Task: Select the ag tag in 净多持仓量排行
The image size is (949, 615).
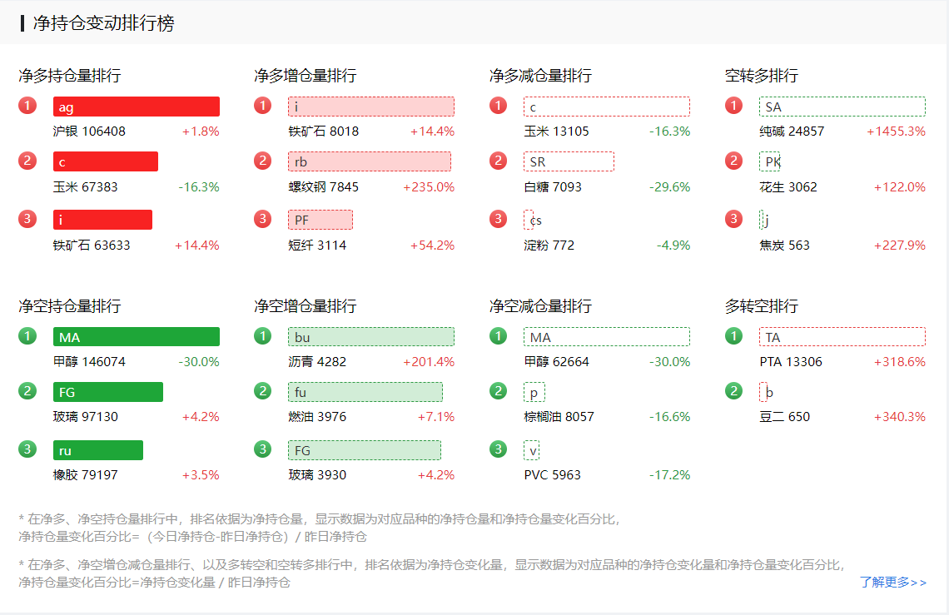Action: click(x=137, y=106)
